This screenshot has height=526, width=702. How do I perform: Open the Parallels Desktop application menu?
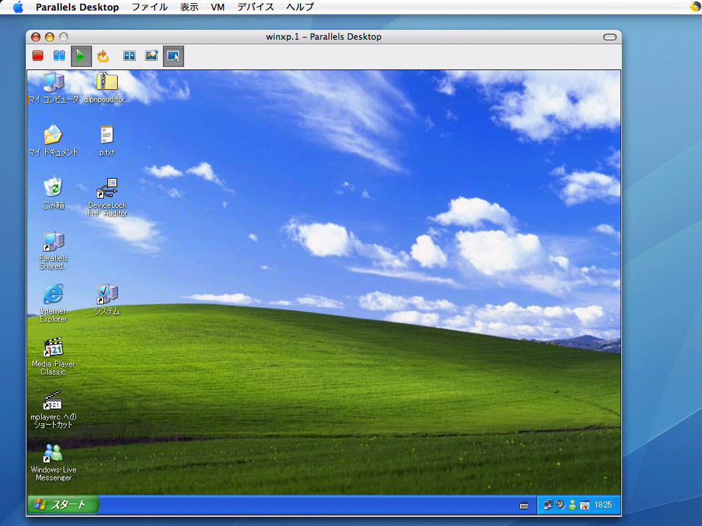[x=77, y=7]
